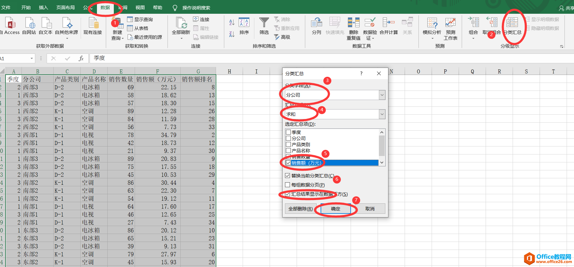Image resolution: width=574 pixels, height=267 pixels.
Task: Click the 确定 button in dialog
Action: click(336, 209)
